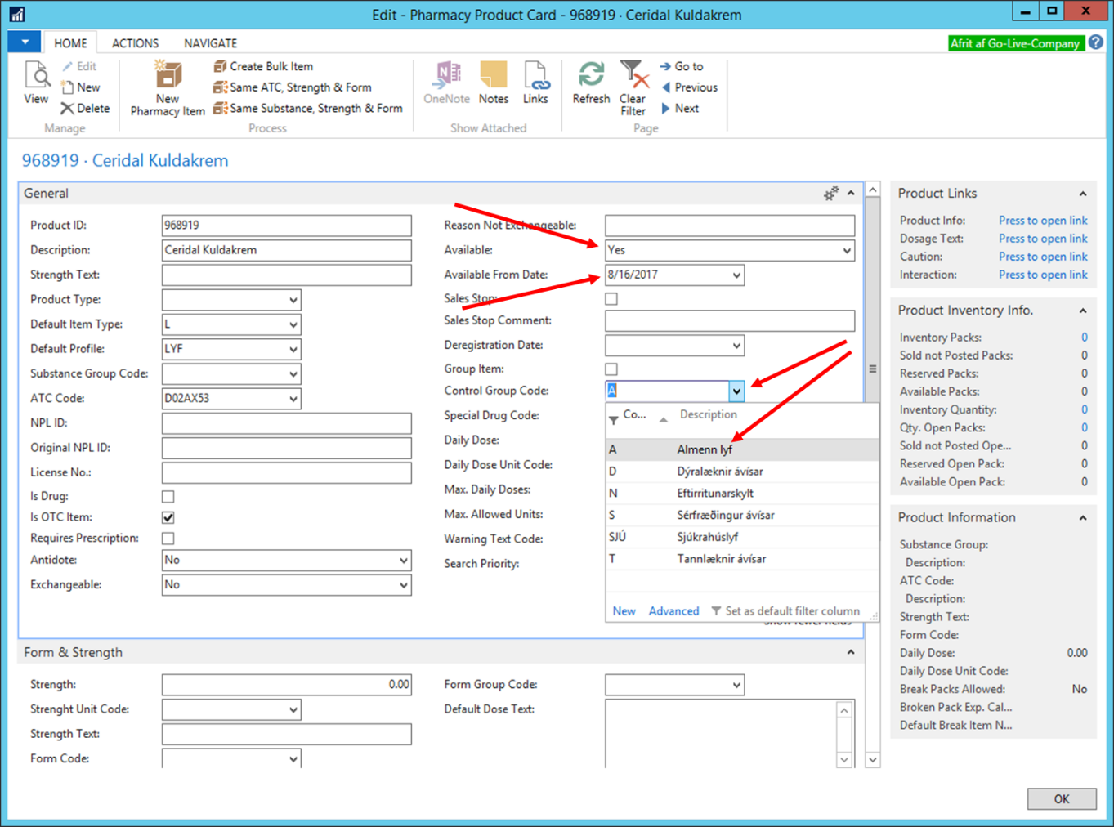Switch to the ACTIONS ribbon tab

(x=135, y=43)
